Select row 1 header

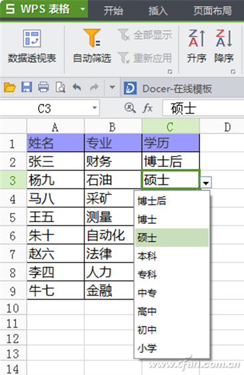13,143
